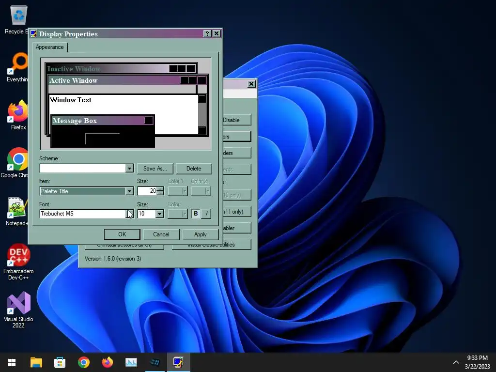The image size is (496, 372).
Task: Switch to the dark tiles app on taskbar
Action: click(x=155, y=362)
